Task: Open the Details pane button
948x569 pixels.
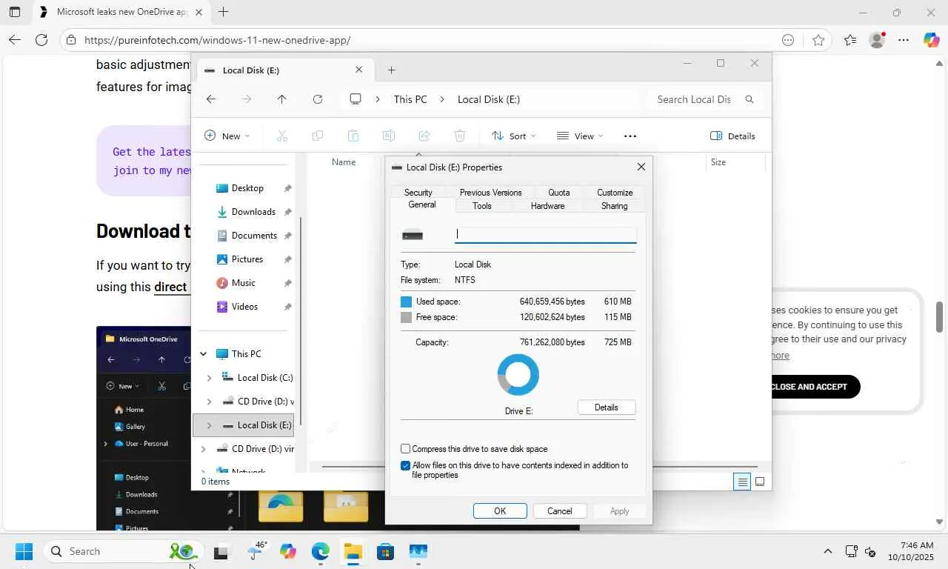Action: (x=732, y=136)
